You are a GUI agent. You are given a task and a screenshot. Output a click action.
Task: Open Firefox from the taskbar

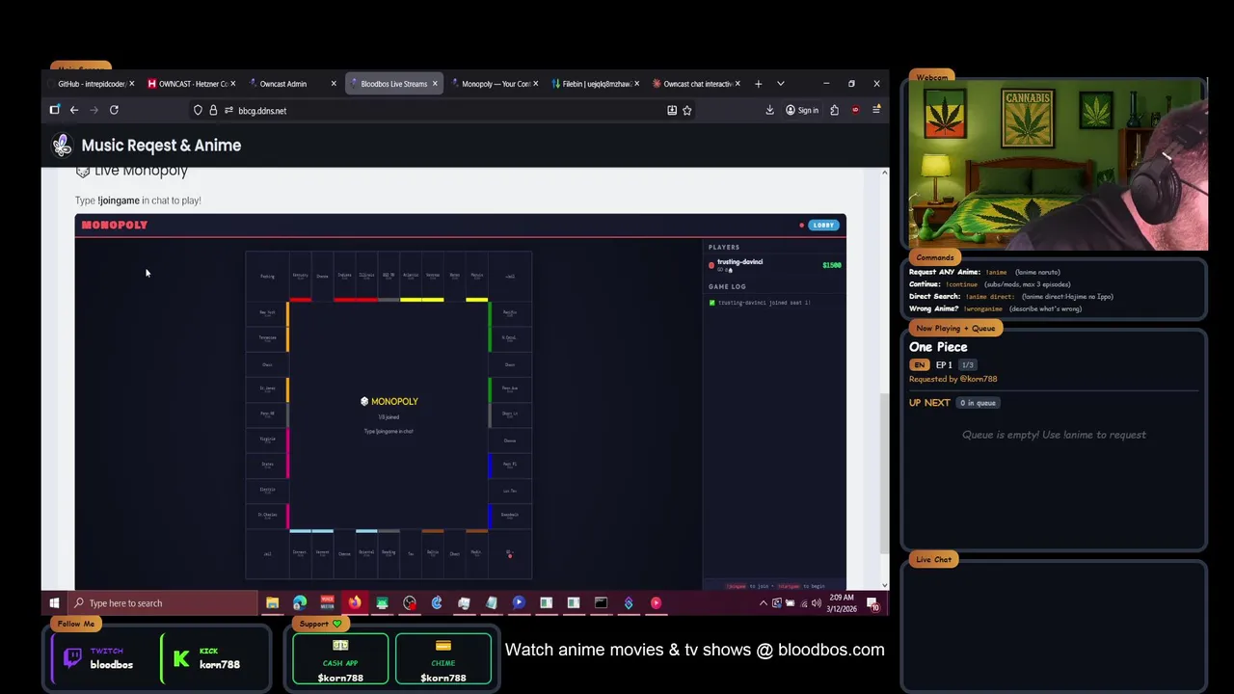click(x=355, y=603)
